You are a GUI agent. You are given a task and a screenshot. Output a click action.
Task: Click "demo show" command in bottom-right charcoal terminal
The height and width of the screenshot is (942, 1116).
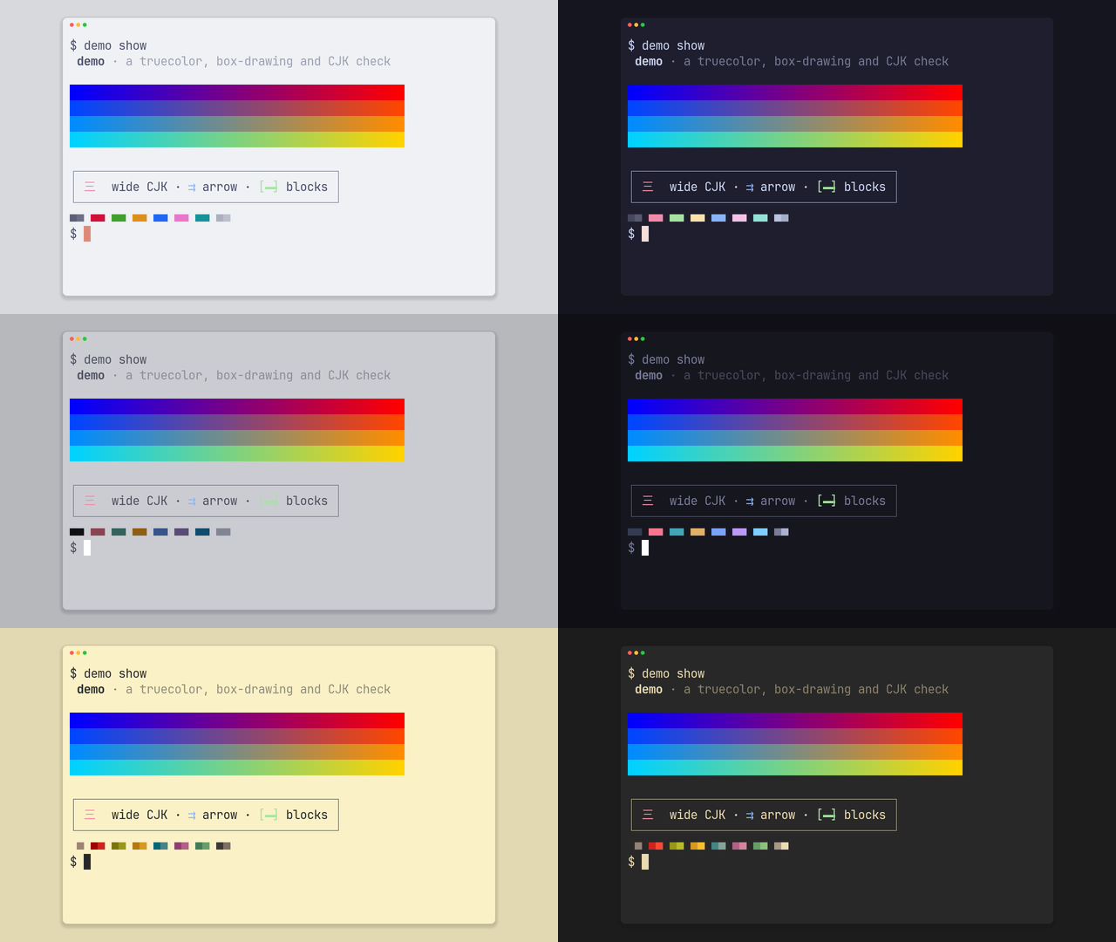pyautogui.click(x=673, y=673)
